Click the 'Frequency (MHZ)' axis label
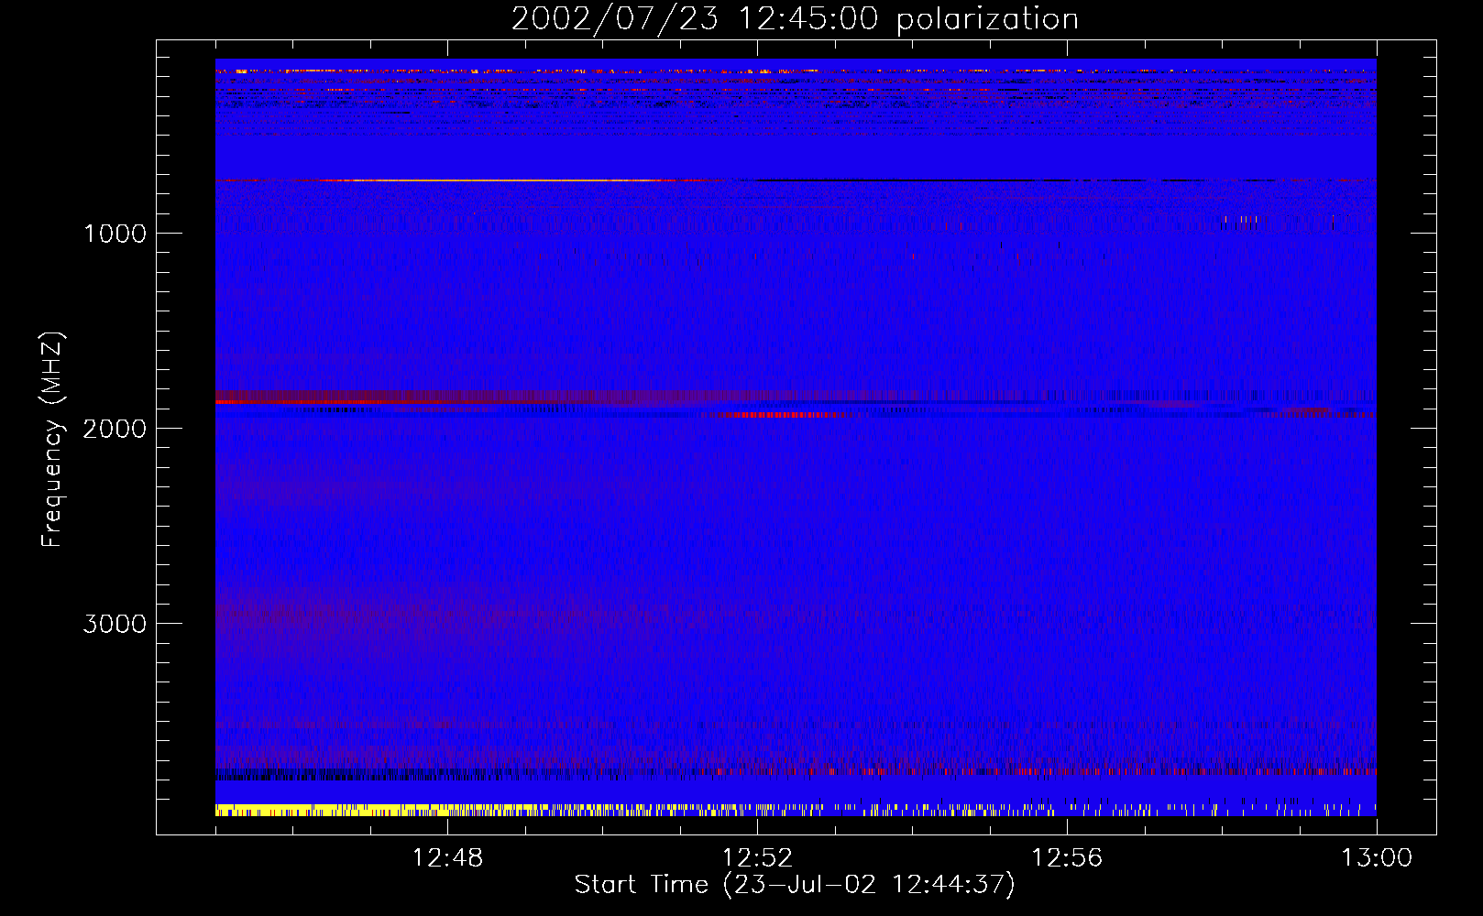1483x916 pixels. click(52, 440)
